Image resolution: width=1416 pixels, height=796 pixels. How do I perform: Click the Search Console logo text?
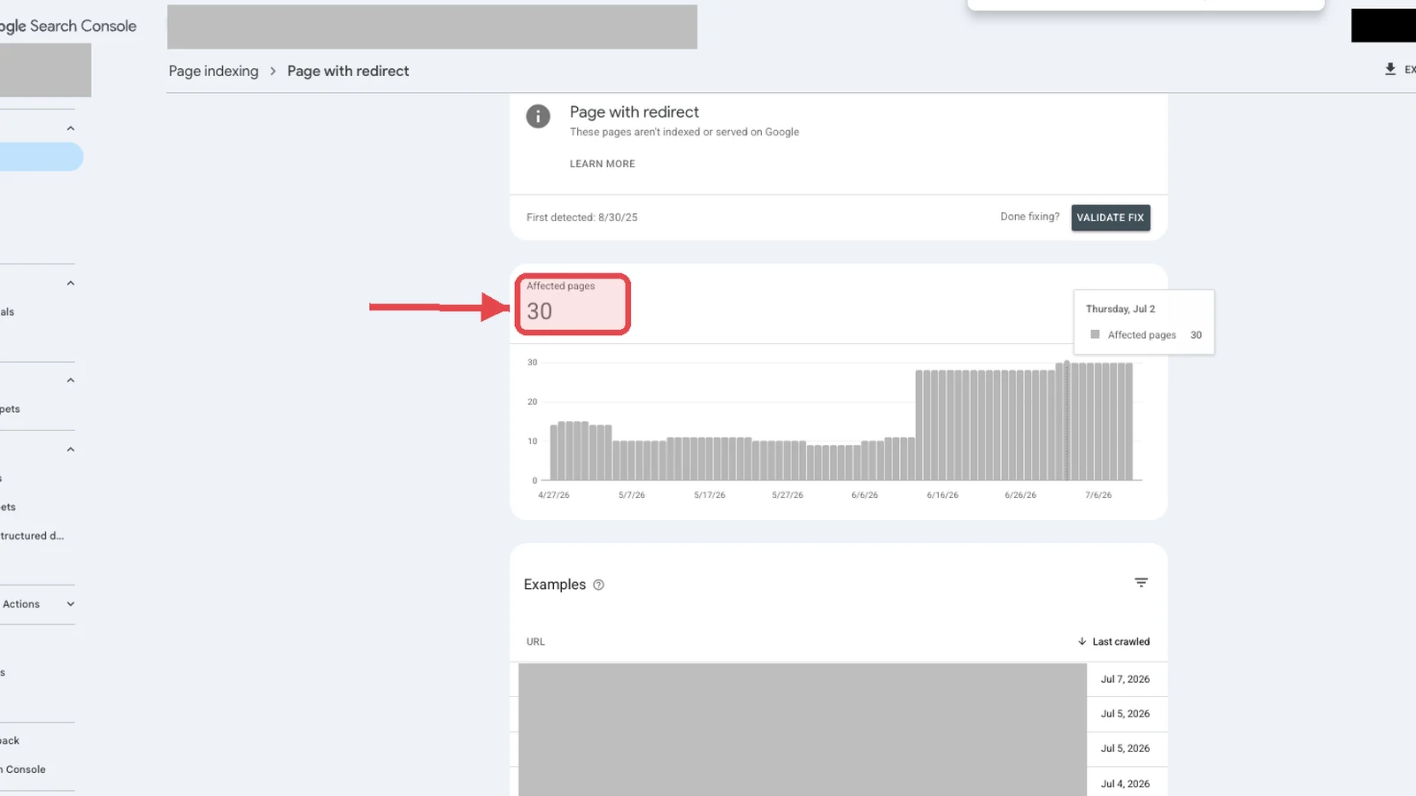pos(68,26)
